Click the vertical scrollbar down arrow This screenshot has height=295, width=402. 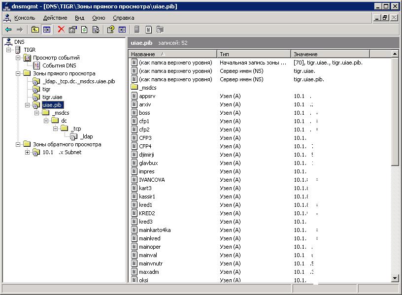click(x=395, y=278)
